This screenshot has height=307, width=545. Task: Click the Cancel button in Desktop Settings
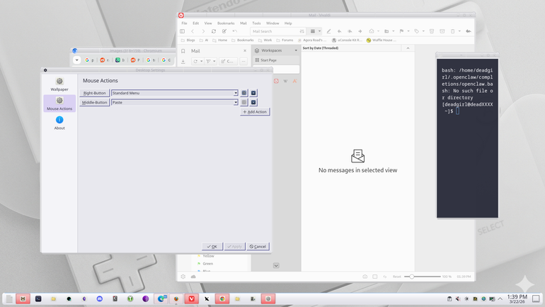(x=258, y=247)
